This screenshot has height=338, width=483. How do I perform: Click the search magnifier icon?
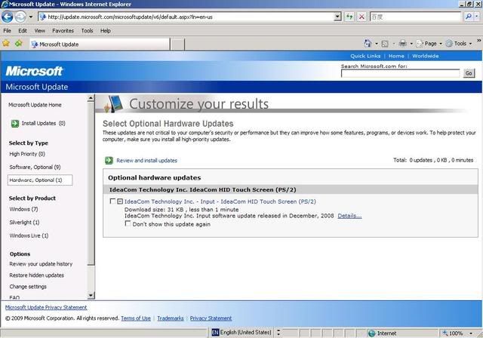pos(468,17)
